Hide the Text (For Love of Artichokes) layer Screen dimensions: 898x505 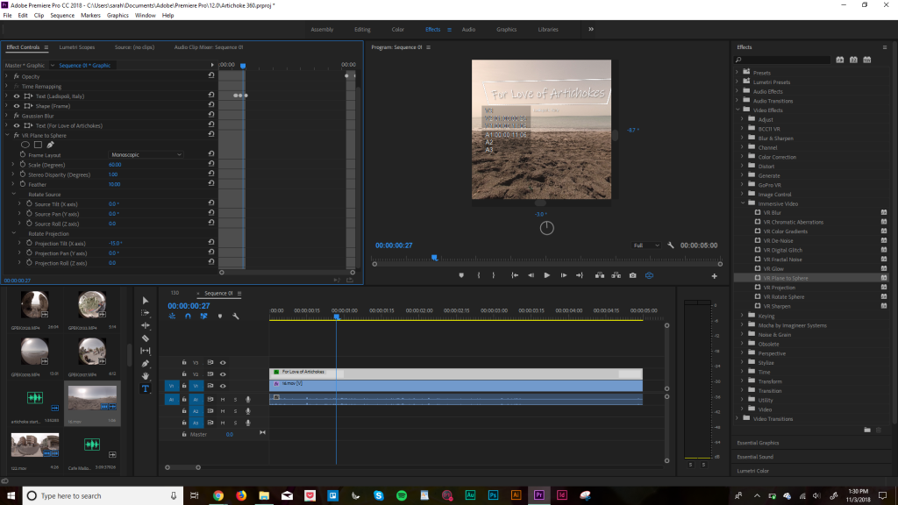pyautogui.click(x=17, y=125)
